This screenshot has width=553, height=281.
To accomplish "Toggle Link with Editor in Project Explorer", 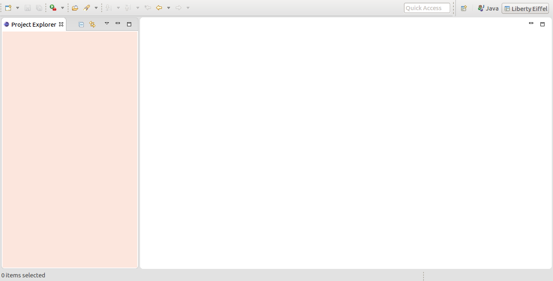I will (92, 24).
